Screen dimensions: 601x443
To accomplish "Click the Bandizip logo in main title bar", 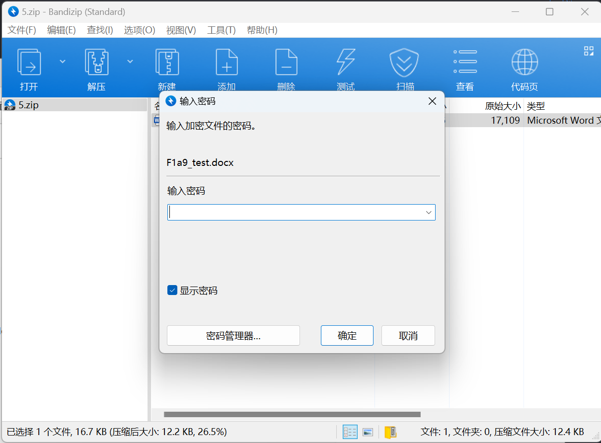I will [13, 11].
